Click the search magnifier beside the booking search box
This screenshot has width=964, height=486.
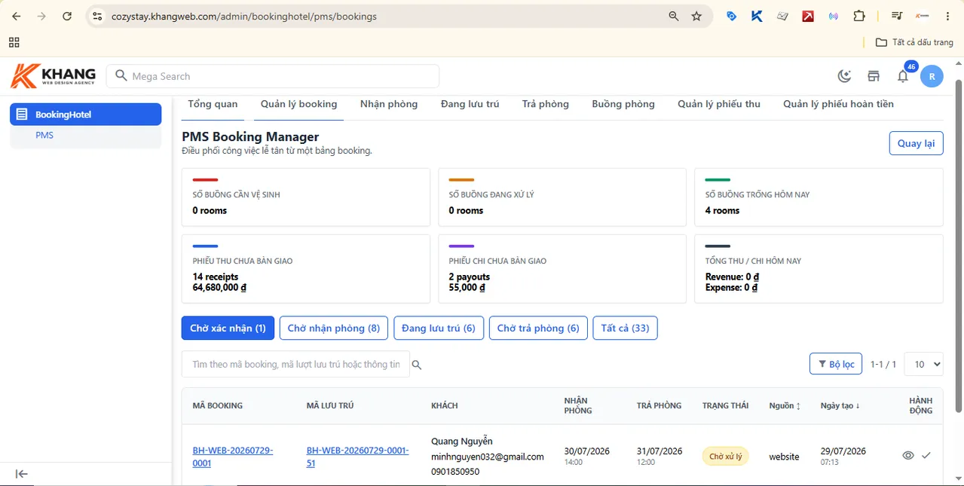pos(417,365)
